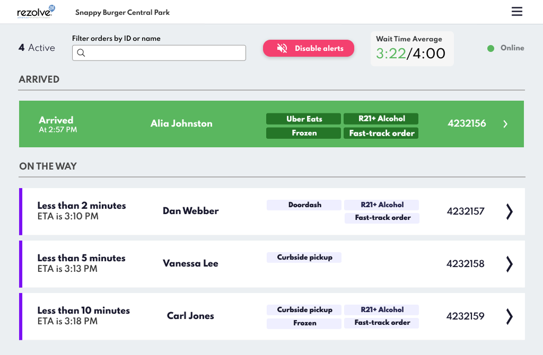Click the green Online status dot
The image size is (543, 355).
point(491,48)
